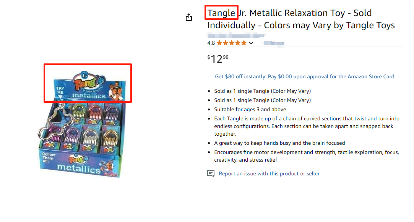Click the share icon beside the product image

[189, 18]
